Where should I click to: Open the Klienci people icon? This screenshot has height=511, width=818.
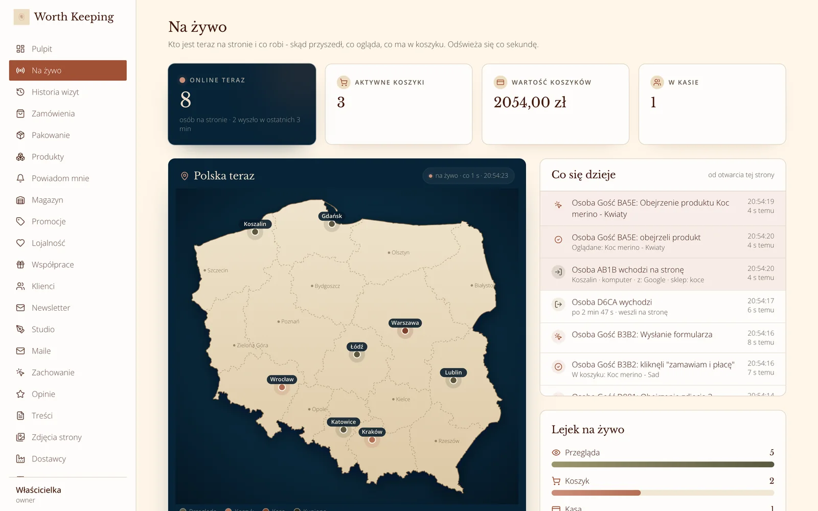pyautogui.click(x=20, y=286)
